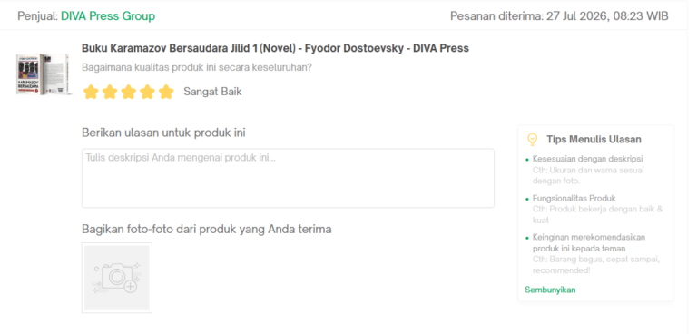Click 'Berikan ulasan untuk produk ini' label
The width and height of the screenshot is (697, 334).
(163, 133)
